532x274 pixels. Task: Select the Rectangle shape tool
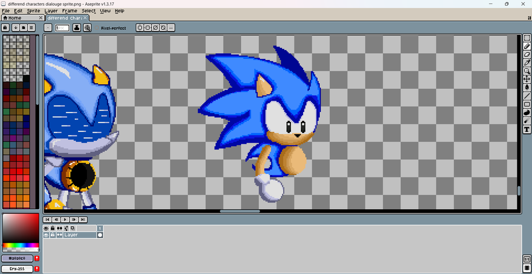coord(527,104)
